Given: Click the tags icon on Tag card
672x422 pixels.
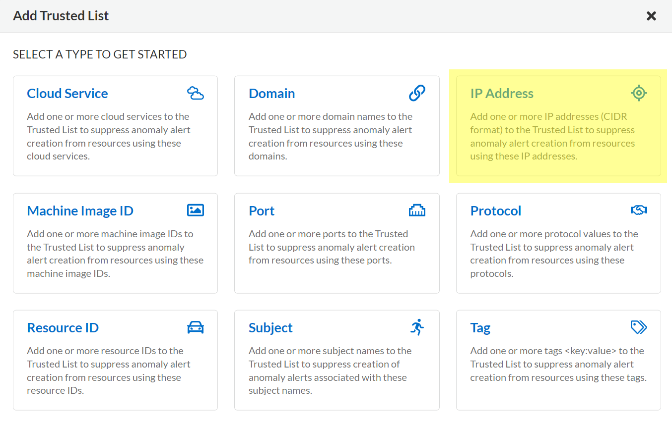Looking at the screenshot, I should click(639, 327).
